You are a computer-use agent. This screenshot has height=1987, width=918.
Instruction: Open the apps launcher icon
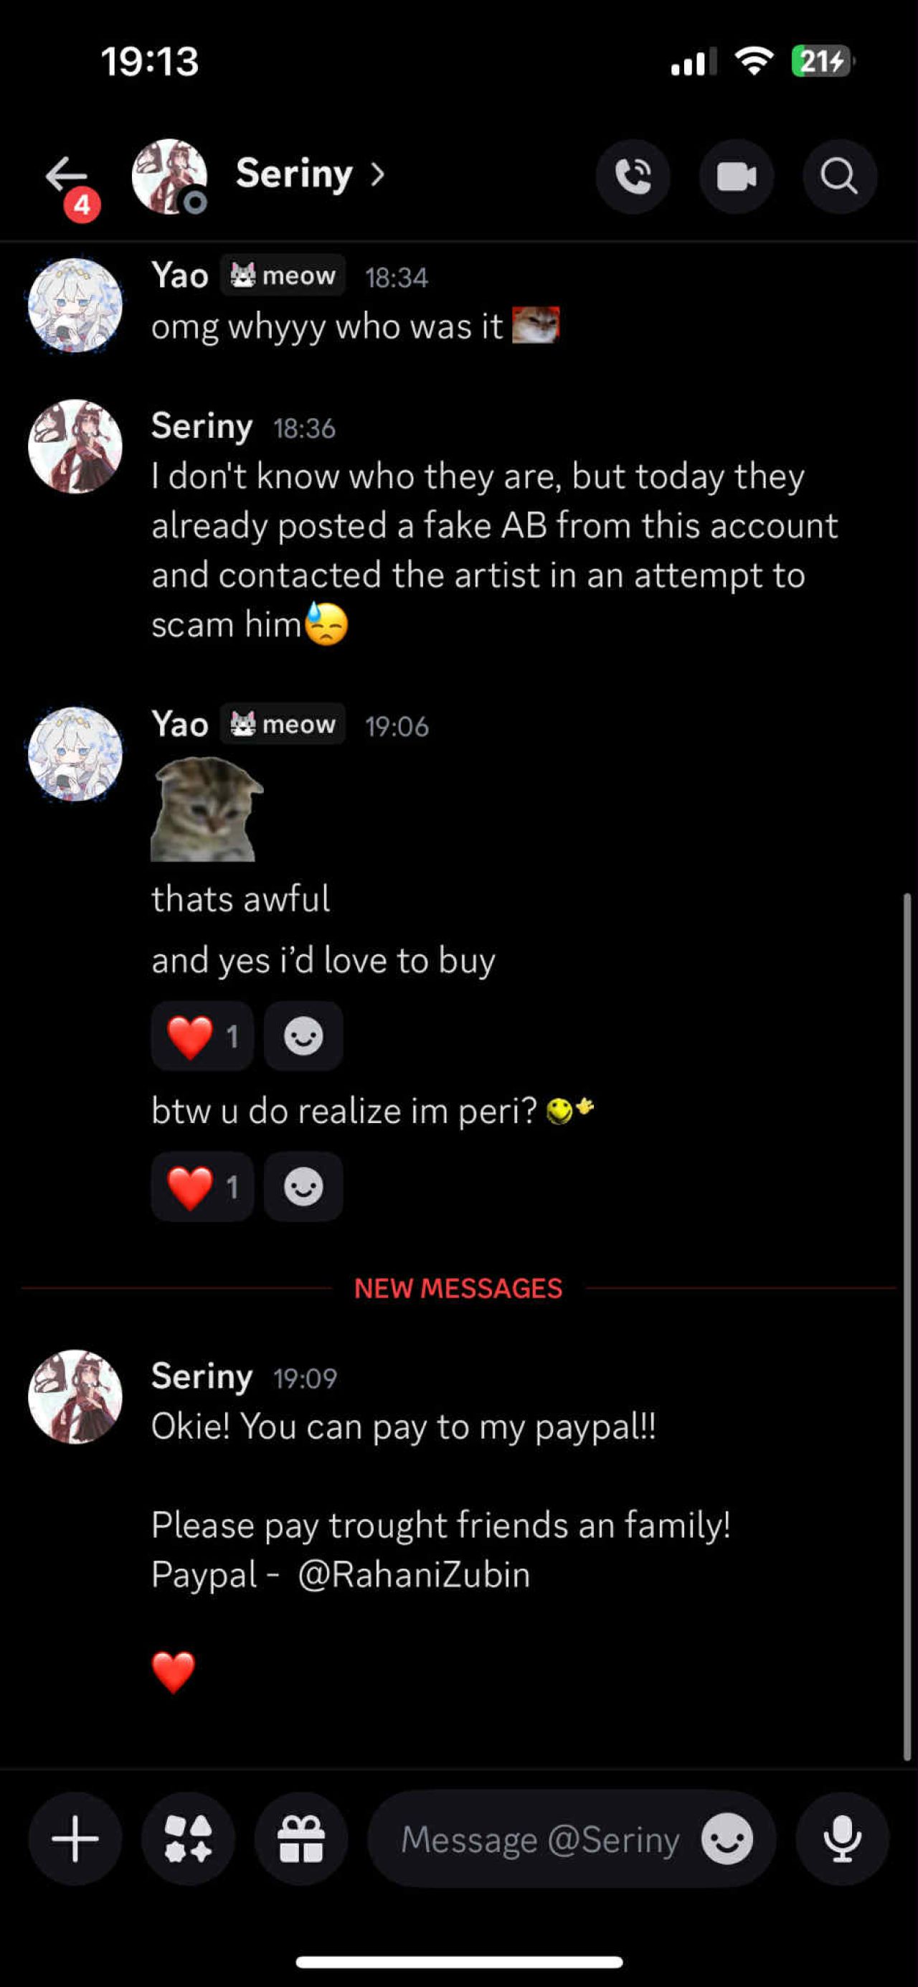point(188,1839)
